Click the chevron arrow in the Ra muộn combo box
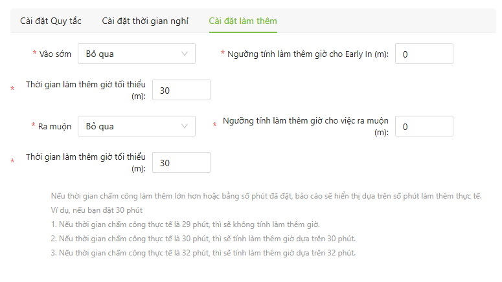The height and width of the screenshot is (282, 502). point(185,126)
